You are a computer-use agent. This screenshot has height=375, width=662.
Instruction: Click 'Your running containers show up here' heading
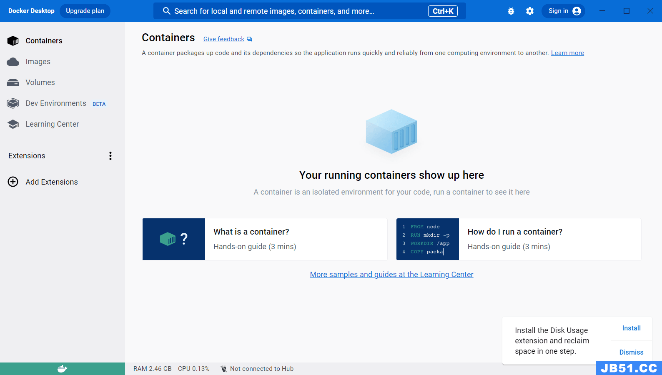391,175
